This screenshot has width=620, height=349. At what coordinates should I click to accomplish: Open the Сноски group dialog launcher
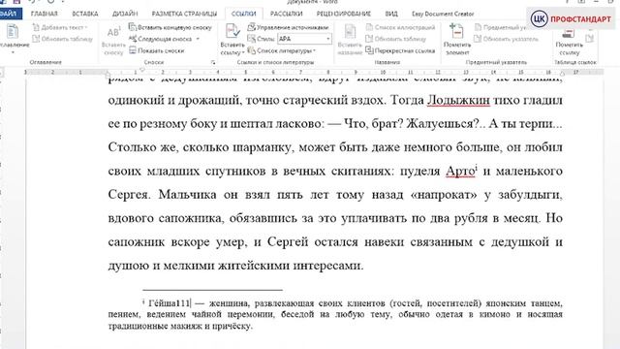pyautogui.click(x=213, y=62)
